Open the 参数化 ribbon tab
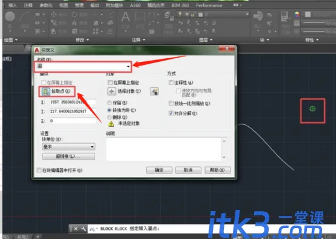The width and height of the screenshot is (336, 239). [46, 5]
